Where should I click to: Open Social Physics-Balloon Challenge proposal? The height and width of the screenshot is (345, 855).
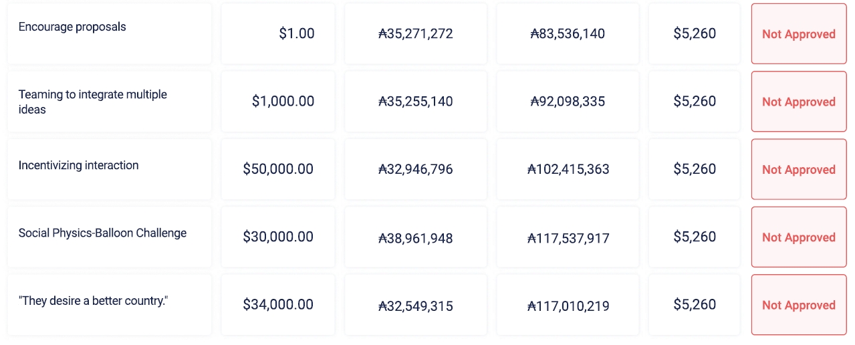(x=102, y=233)
